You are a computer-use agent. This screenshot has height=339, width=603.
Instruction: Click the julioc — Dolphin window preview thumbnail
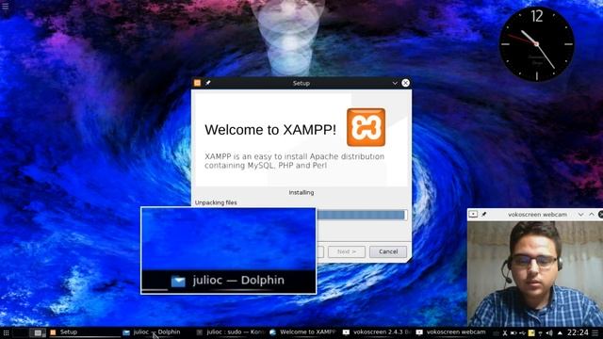228,250
